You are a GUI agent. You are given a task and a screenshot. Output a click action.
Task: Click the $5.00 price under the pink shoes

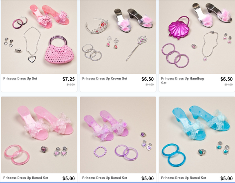tap(69, 178)
